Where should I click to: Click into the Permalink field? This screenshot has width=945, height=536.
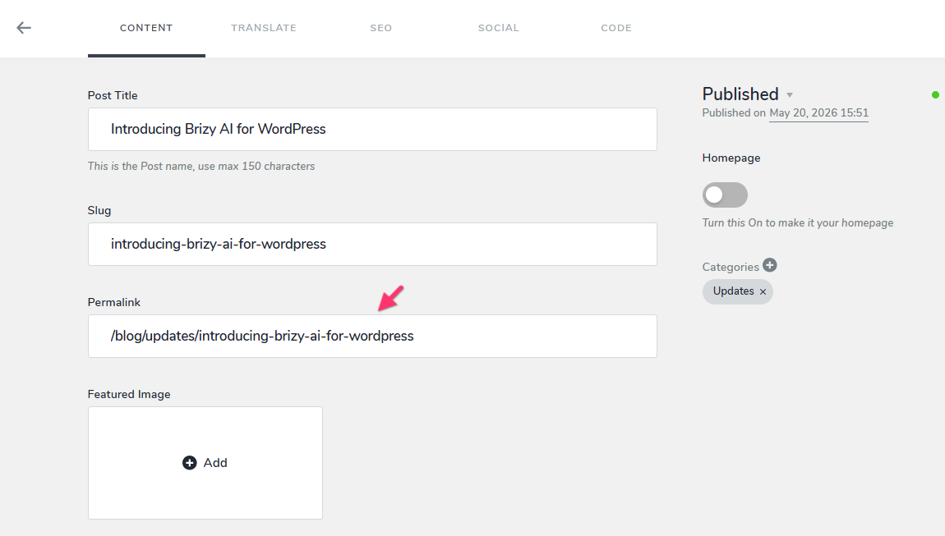coord(372,336)
